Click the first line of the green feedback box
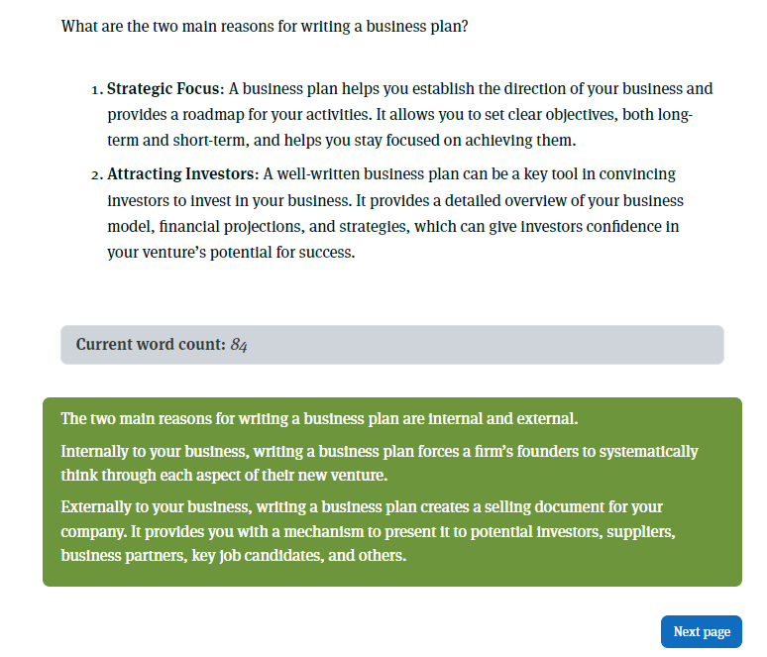 pyautogui.click(x=319, y=418)
